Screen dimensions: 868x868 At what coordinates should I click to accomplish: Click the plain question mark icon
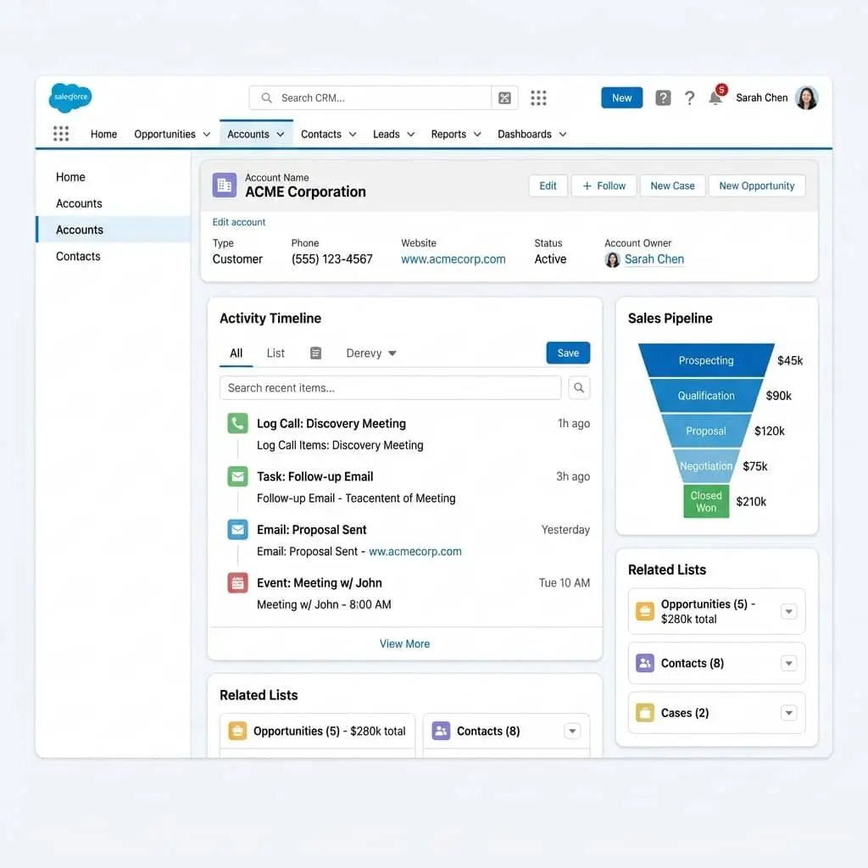point(689,98)
